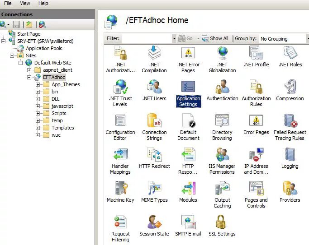
Task: Open Handler Mappings feature
Action: (120, 161)
